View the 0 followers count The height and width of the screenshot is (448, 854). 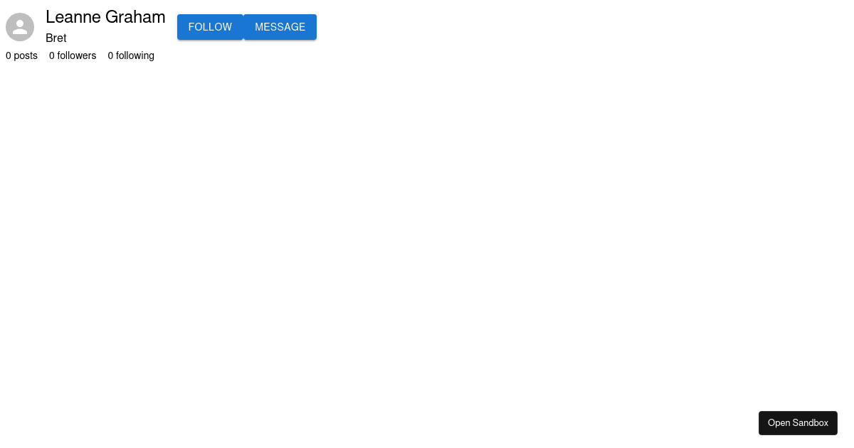point(73,55)
